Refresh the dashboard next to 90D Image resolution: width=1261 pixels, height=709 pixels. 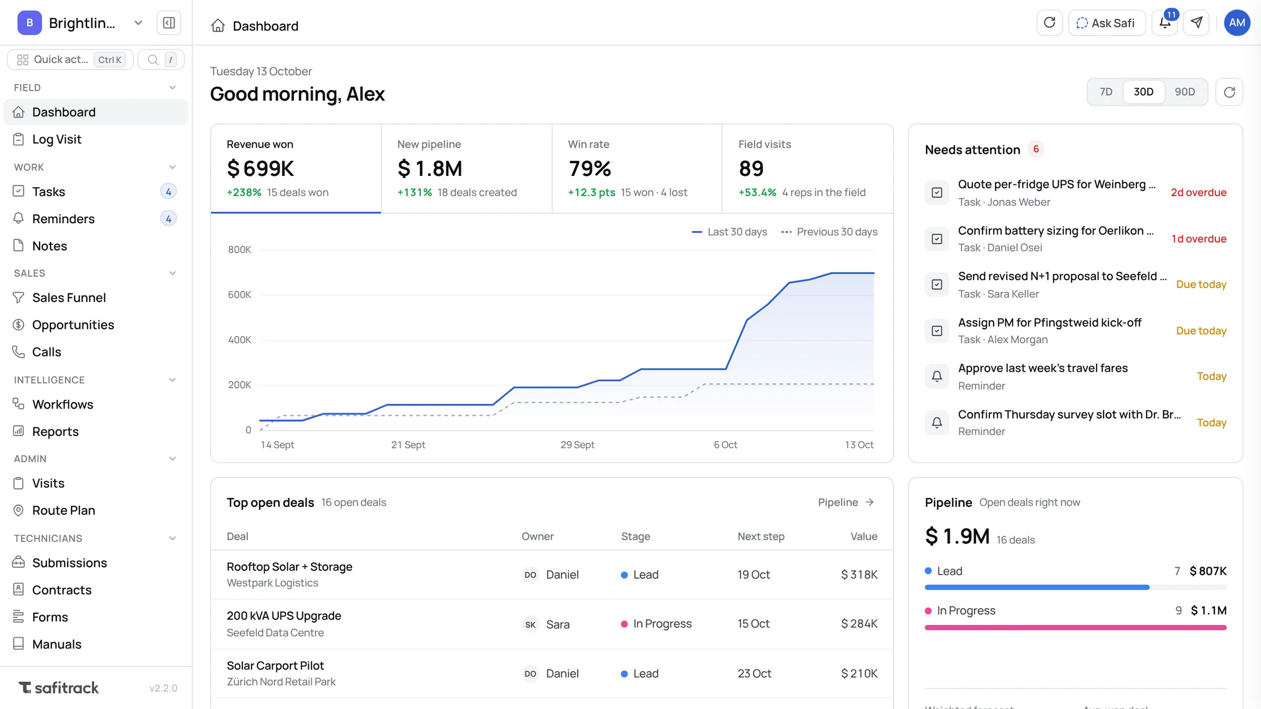tap(1229, 92)
